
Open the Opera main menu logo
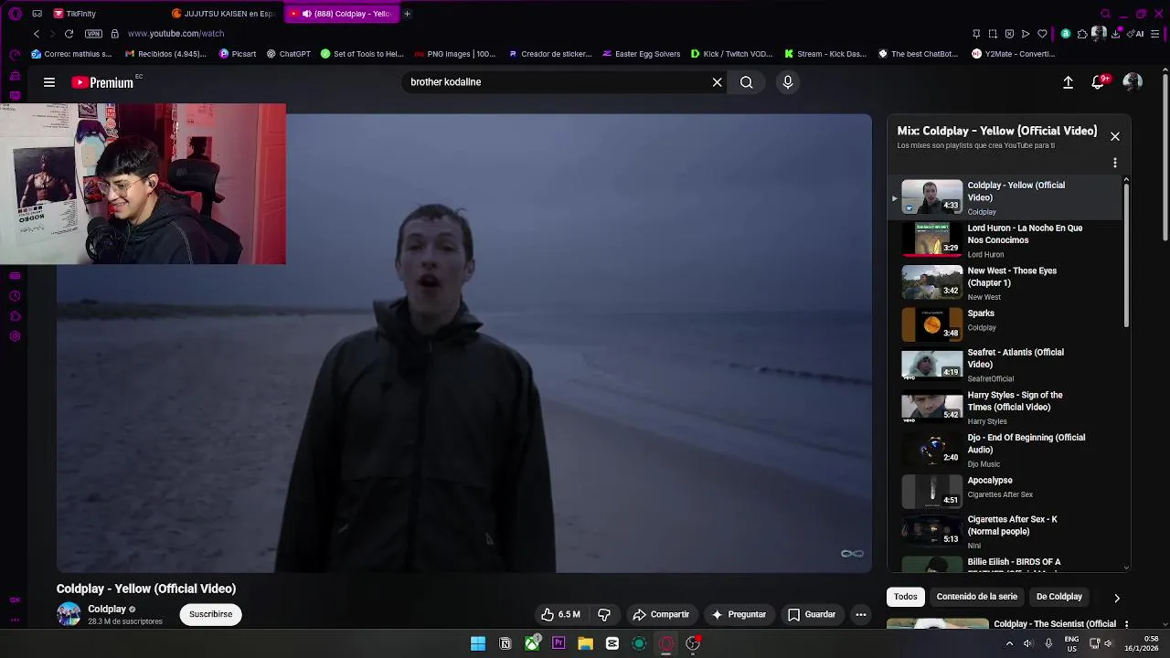point(15,14)
